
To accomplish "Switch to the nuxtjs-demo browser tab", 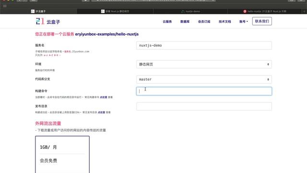I will point(190,12).
